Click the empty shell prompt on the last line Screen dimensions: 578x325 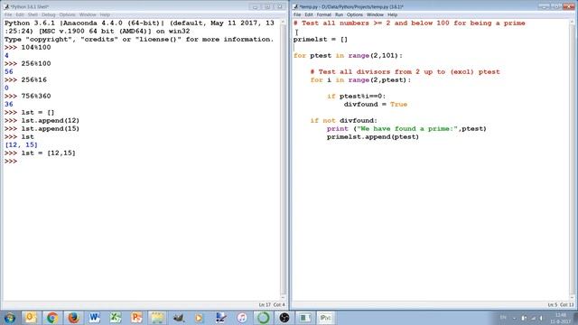click(11, 161)
